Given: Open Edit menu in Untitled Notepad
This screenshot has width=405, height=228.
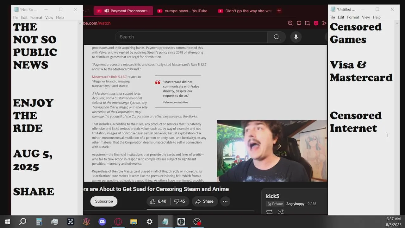Looking at the screenshot, I should click(341, 17).
